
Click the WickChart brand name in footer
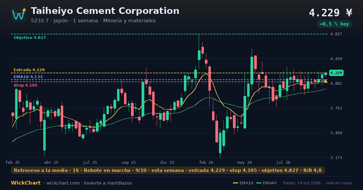[x=26, y=183]
